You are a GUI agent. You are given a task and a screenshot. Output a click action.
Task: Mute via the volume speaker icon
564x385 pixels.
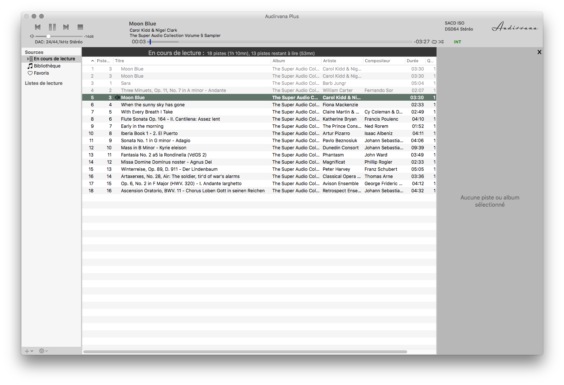pyautogui.click(x=32, y=36)
